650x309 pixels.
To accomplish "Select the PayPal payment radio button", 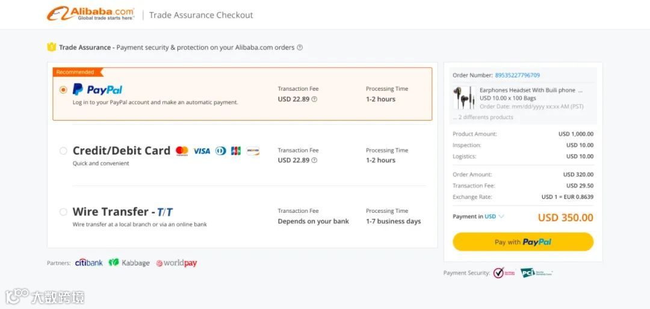I will [x=63, y=90].
